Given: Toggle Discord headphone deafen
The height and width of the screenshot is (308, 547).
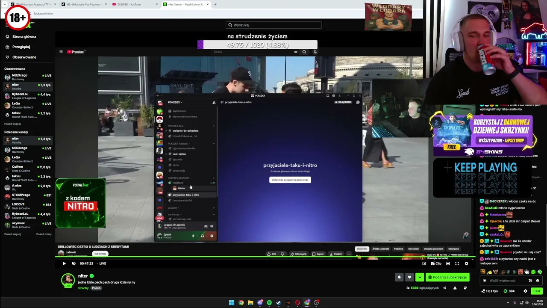Looking at the screenshot, I should [202, 236].
